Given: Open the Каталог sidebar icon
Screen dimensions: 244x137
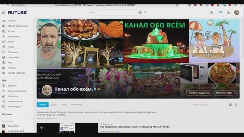Looking at the screenshot, I should [x=3, y=31].
